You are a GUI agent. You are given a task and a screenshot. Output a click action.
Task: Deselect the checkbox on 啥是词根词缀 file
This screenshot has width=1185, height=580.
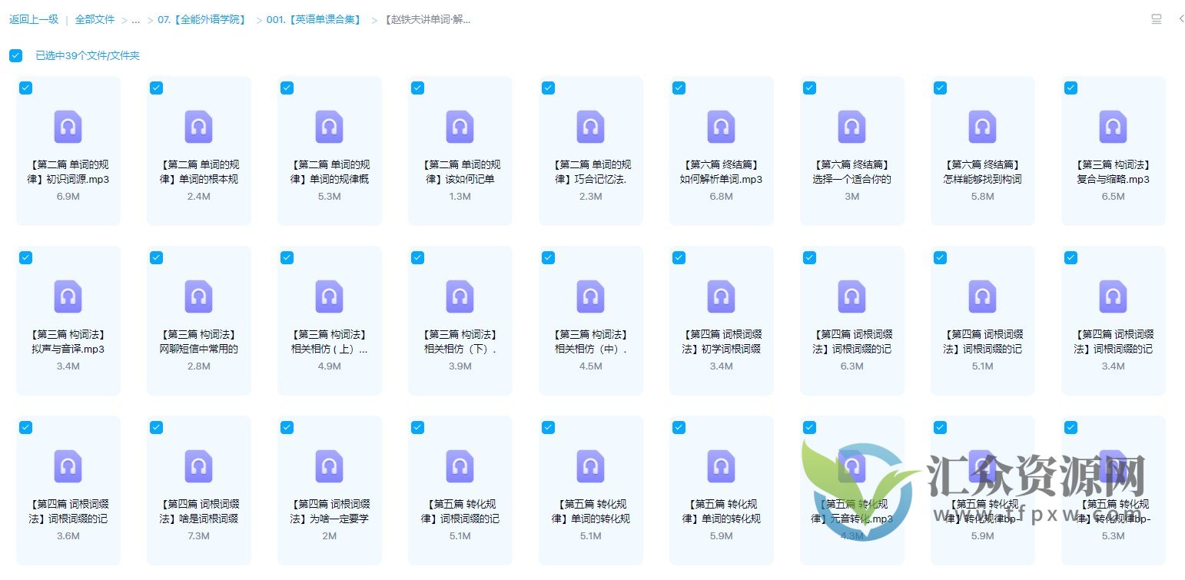pos(156,427)
